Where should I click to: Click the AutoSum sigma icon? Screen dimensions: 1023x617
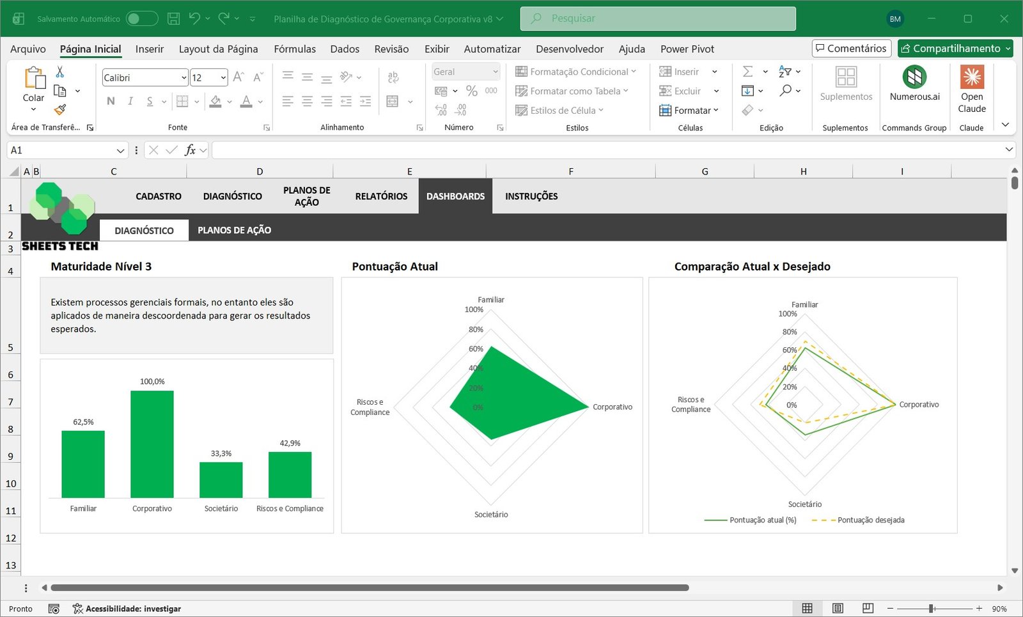(x=747, y=72)
